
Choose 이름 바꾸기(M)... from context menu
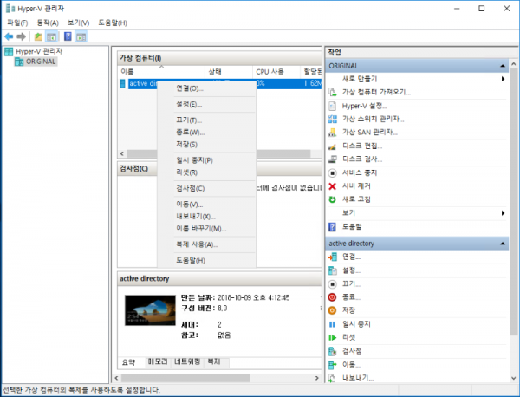tap(206, 229)
